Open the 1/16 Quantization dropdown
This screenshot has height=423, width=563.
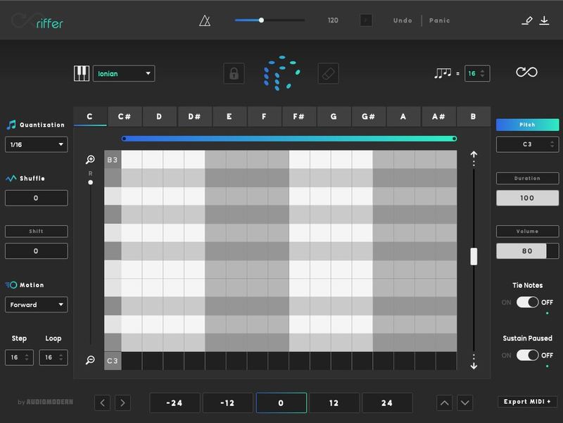[x=37, y=144]
